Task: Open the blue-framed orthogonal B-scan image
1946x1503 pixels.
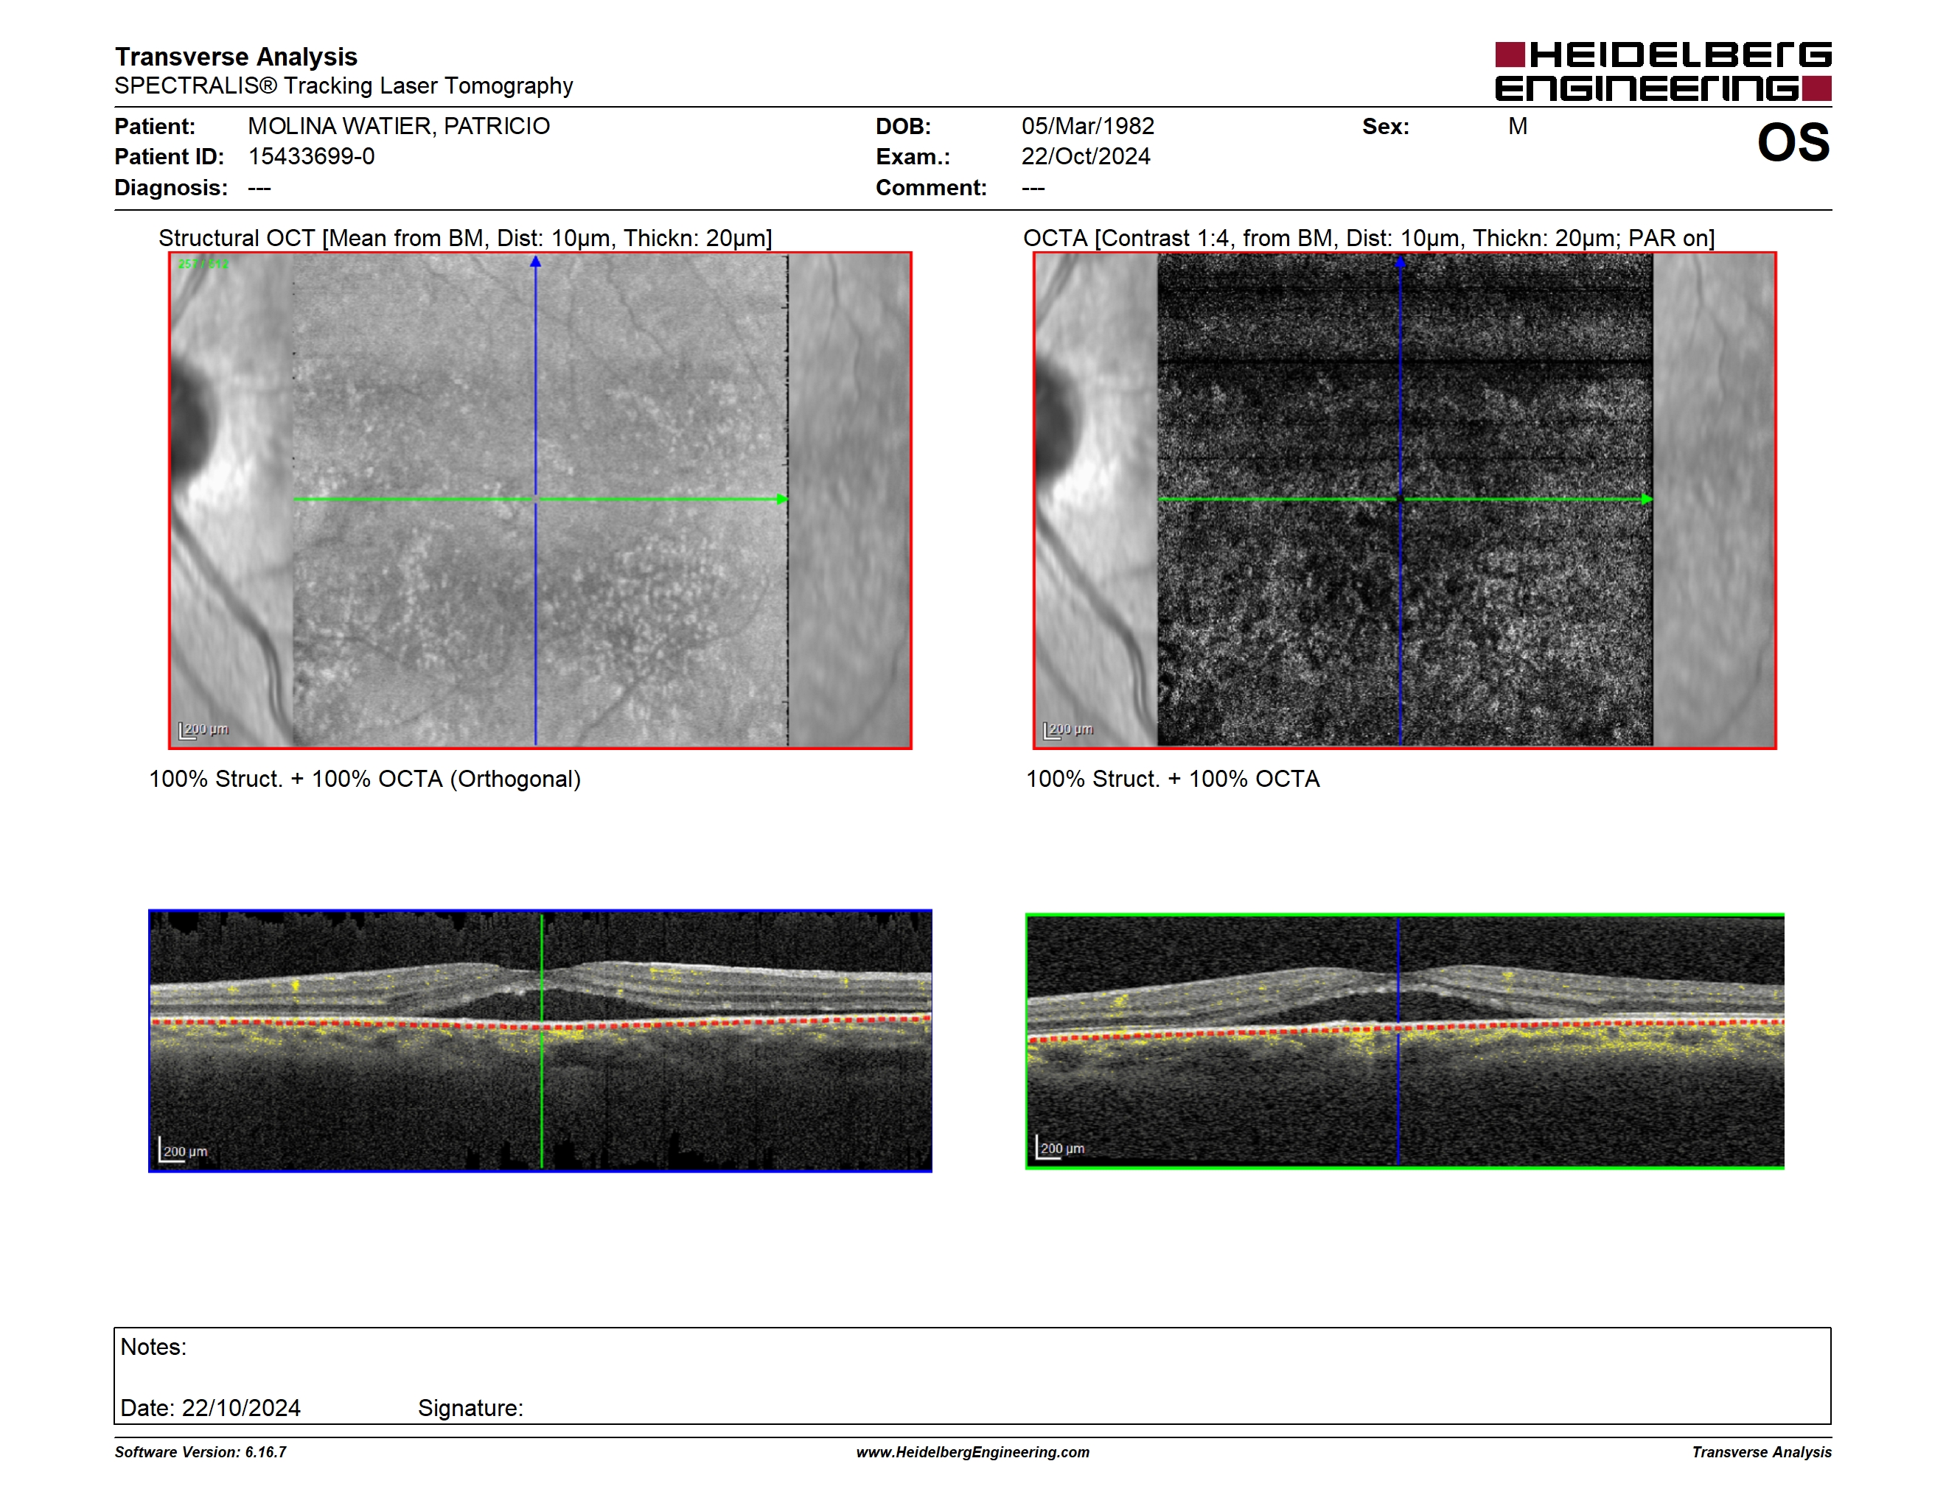Action: tap(540, 1041)
